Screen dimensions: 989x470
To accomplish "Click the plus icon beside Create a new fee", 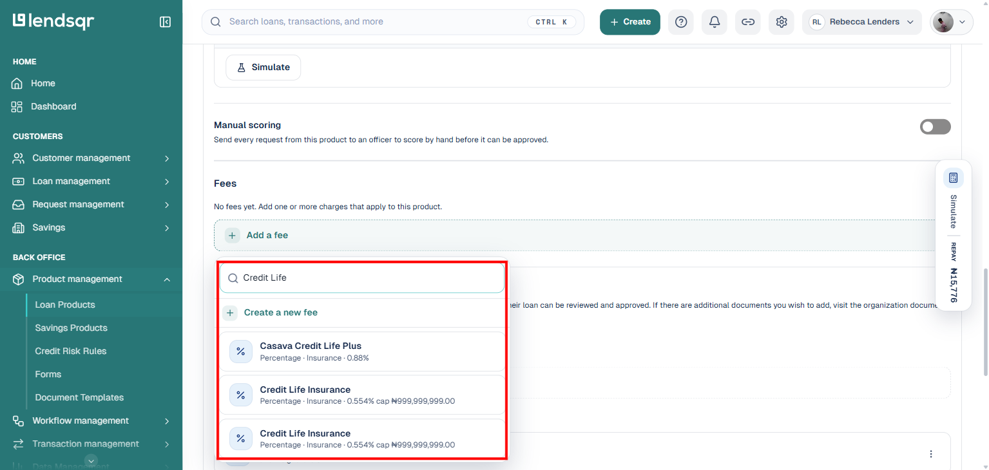I will (x=230, y=313).
